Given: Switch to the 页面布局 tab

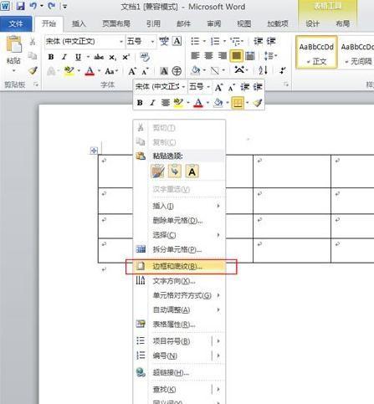Looking at the screenshot, I should point(116,23).
